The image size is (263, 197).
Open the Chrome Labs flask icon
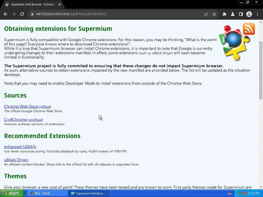tap(233, 14)
